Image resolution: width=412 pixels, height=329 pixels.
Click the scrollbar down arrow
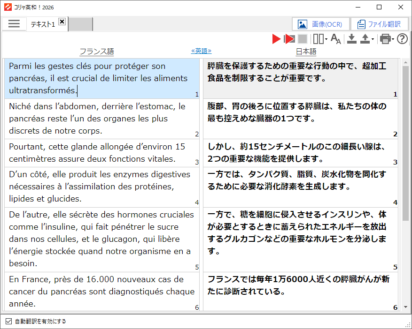(405, 307)
